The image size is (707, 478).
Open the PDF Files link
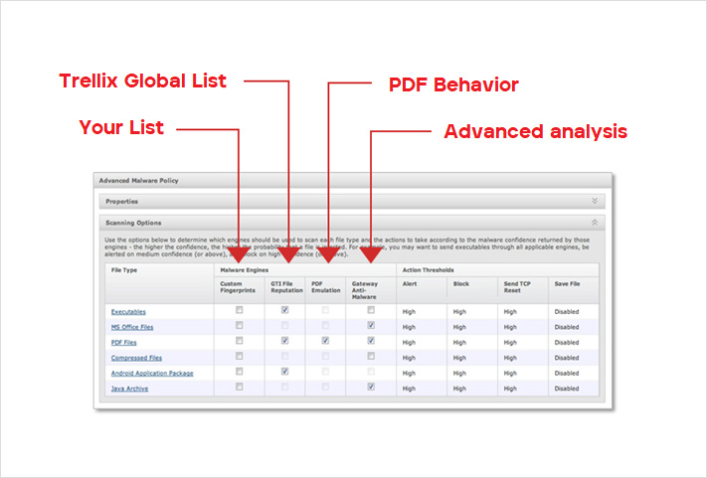(x=123, y=343)
